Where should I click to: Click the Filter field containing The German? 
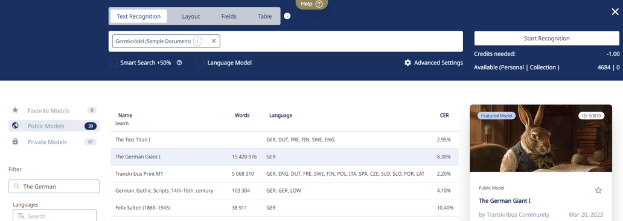(x=54, y=187)
